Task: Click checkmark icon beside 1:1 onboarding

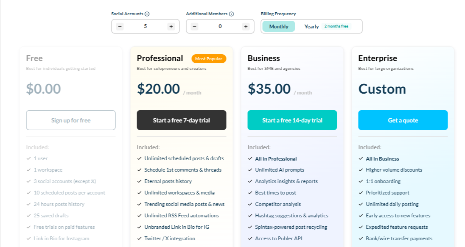Action: (x=361, y=181)
